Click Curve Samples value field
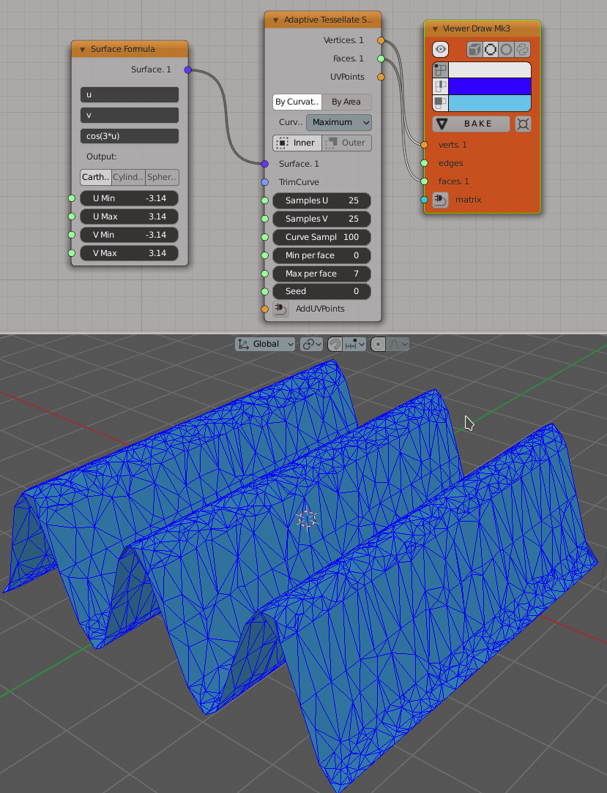The height and width of the screenshot is (793, 607). click(x=322, y=237)
